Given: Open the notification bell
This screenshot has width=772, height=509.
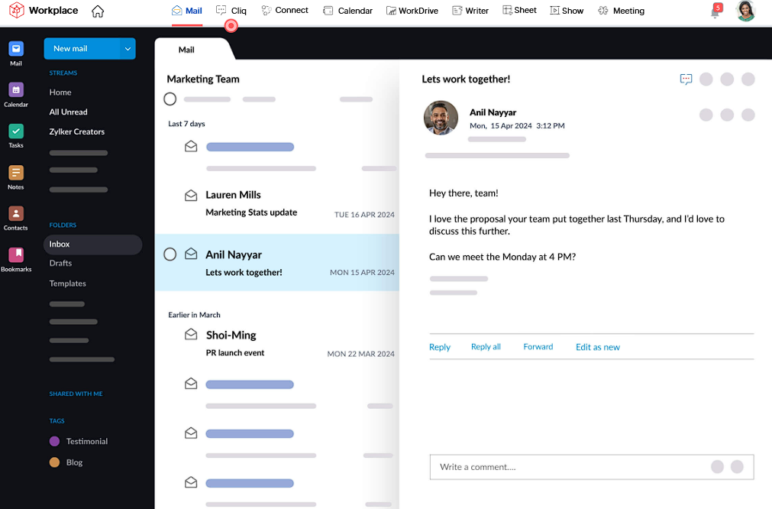Looking at the screenshot, I should (x=715, y=11).
